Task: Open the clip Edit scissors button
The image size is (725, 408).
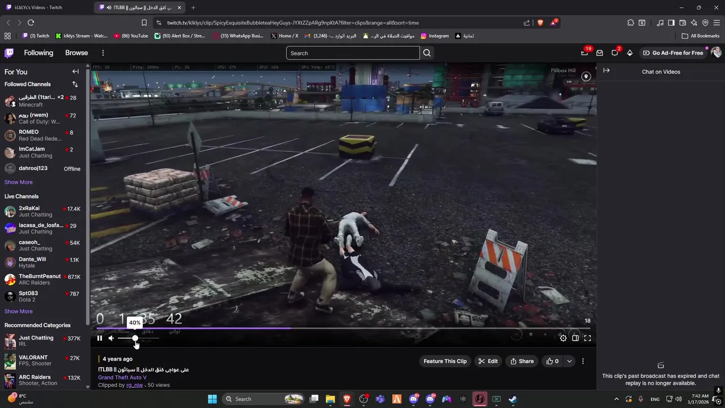Action: [x=488, y=361]
